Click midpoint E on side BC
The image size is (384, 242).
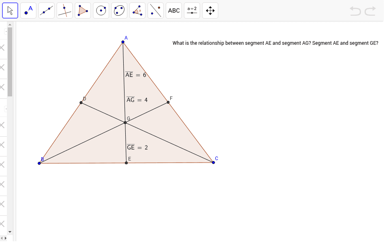127,163
